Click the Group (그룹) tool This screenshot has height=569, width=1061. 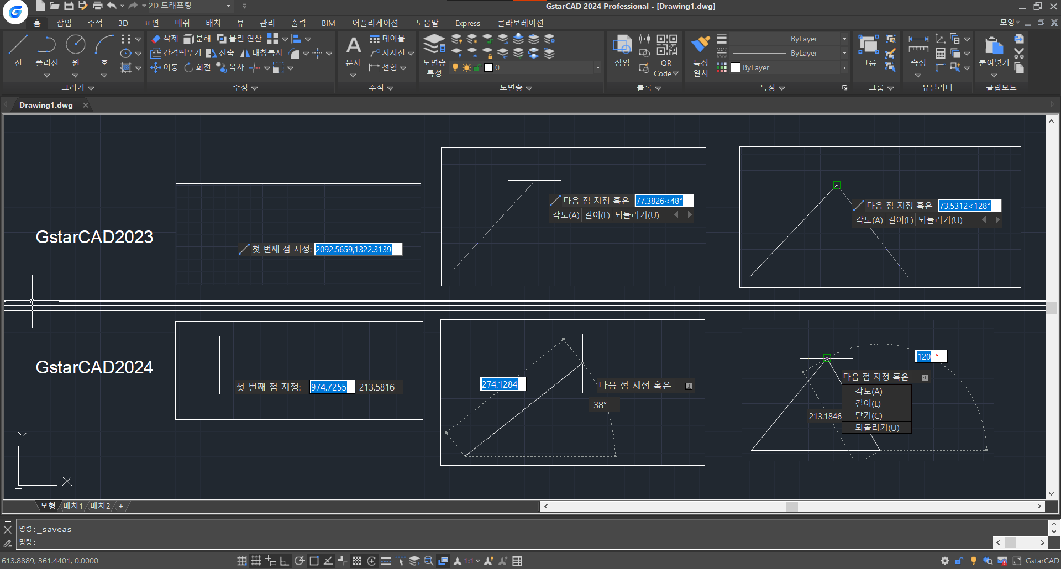(x=869, y=50)
